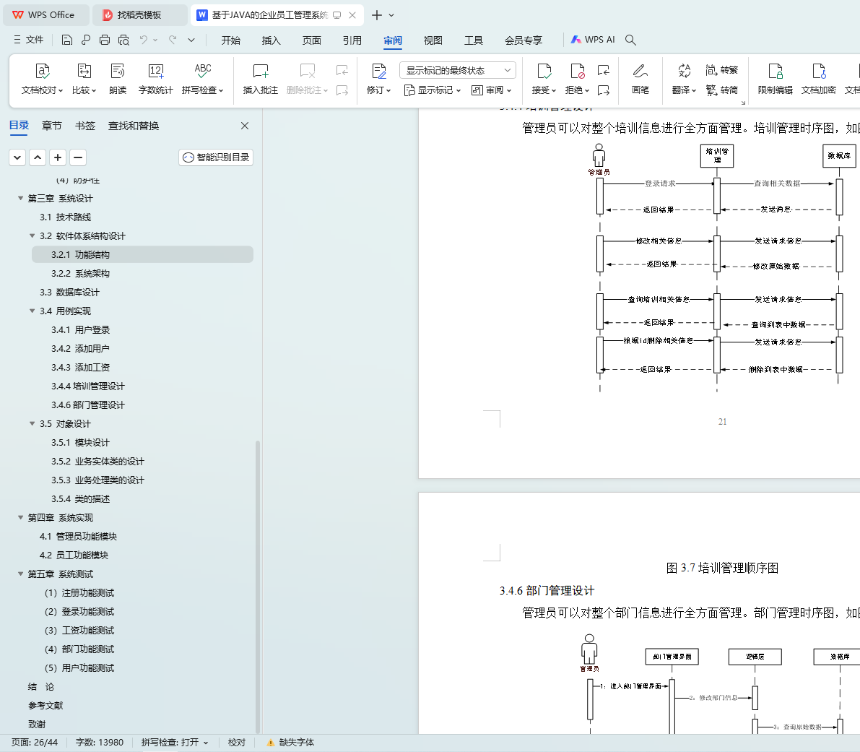Click the 接受 accept changes icon
Image resolution: width=860 pixels, height=752 pixels.
(x=544, y=72)
